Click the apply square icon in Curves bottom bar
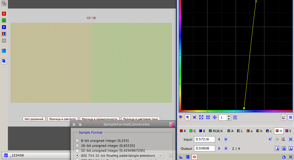294x160 pixels. click(188, 157)
